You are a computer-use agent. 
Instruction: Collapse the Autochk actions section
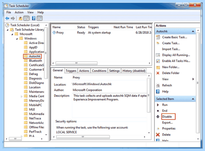(193, 31)
